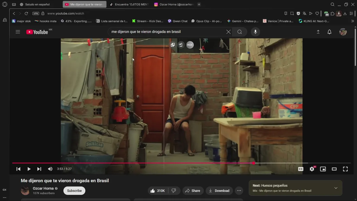Go to YouTube home via logo

pos(37,32)
